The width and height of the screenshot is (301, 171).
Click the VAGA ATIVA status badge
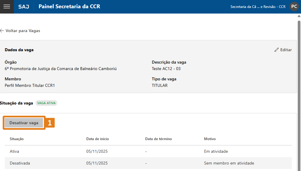coord(46,103)
